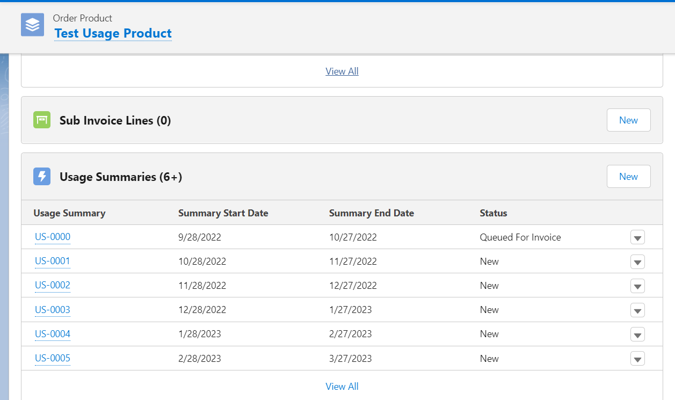Click the top View All link
Viewport: 675px width, 400px height.
[342, 71]
